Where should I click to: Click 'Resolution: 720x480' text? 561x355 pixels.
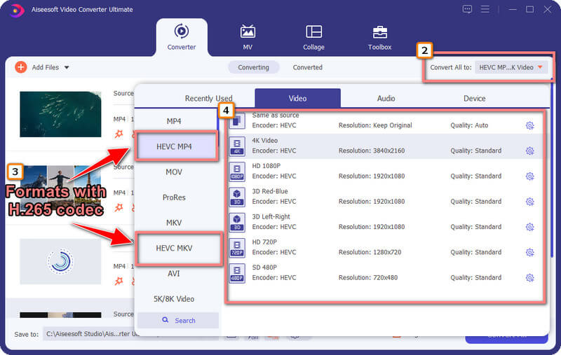pyautogui.click(x=367, y=277)
